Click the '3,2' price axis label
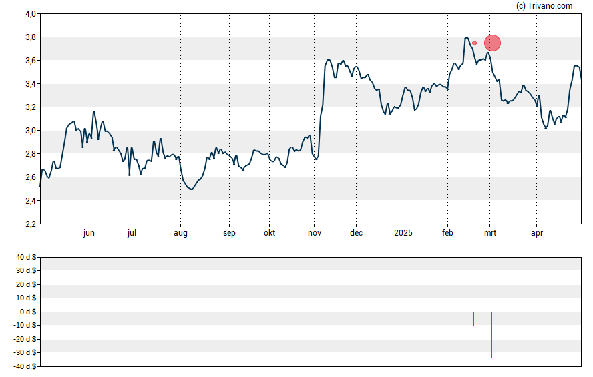The height and width of the screenshot is (377, 593). coord(31,107)
